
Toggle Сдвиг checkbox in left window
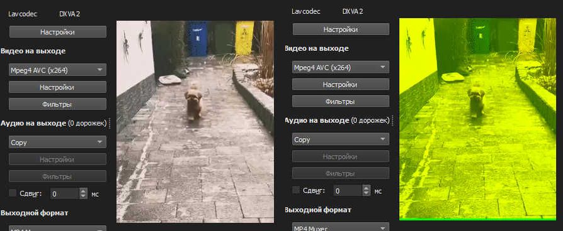[13, 193]
